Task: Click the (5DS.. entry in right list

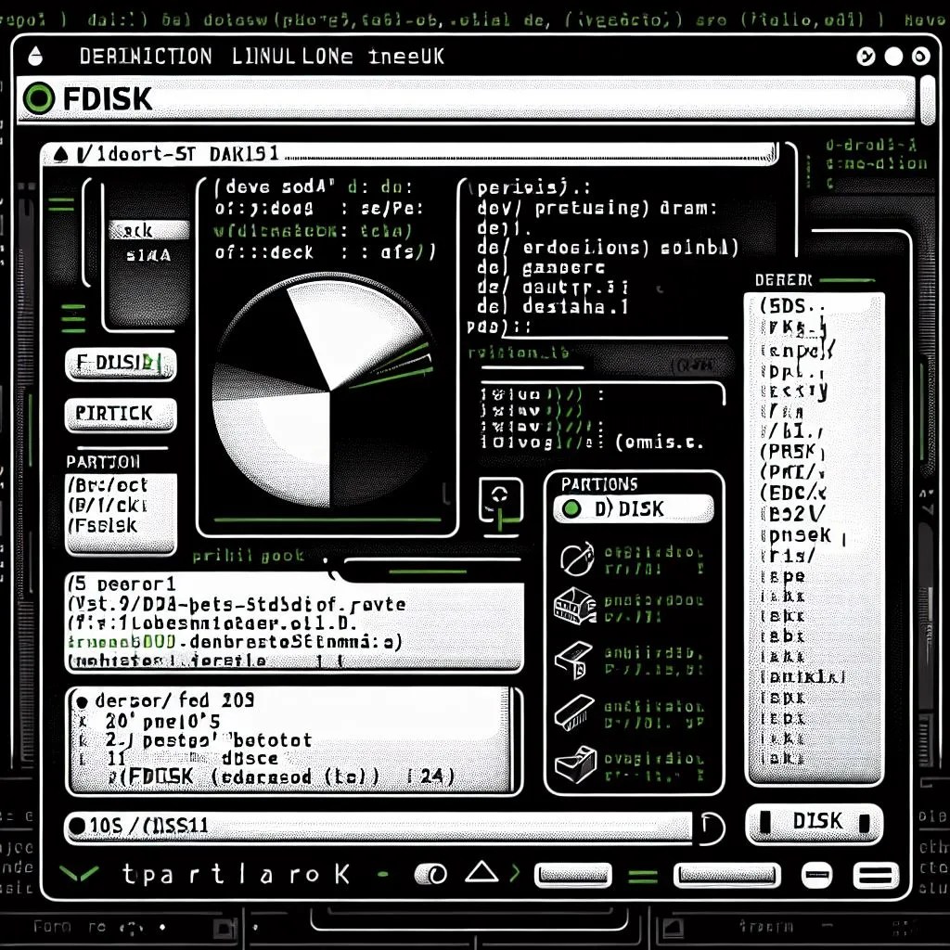Action: (792, 304)
